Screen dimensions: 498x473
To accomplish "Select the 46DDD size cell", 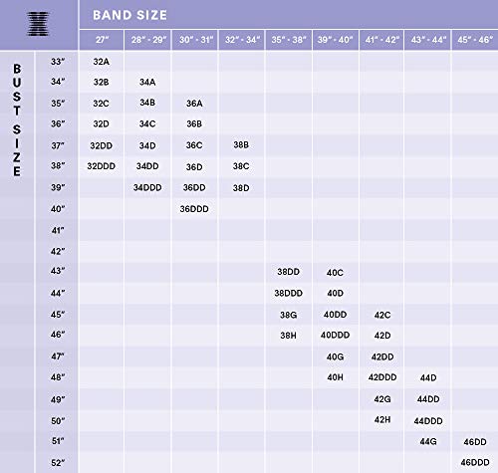I will pyautogui.click(x=475, y=462).
